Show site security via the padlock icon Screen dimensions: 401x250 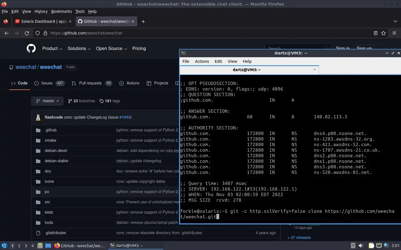[45, 33]
